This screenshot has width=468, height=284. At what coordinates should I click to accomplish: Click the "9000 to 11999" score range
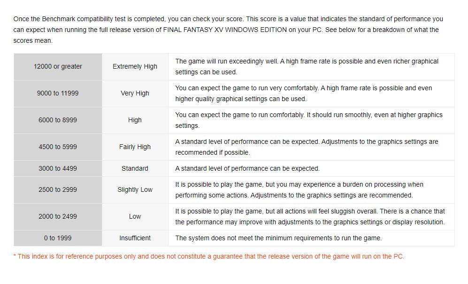click(x=58, y=94)
